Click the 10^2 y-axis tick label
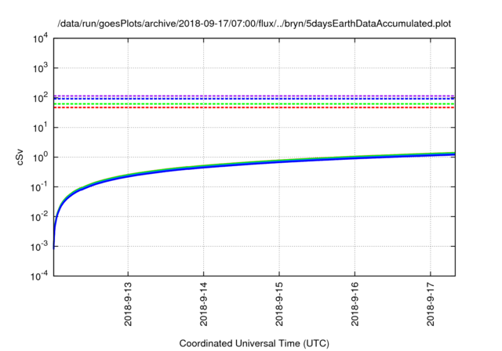The image size is (502, 351). click(x=39, y=97)
